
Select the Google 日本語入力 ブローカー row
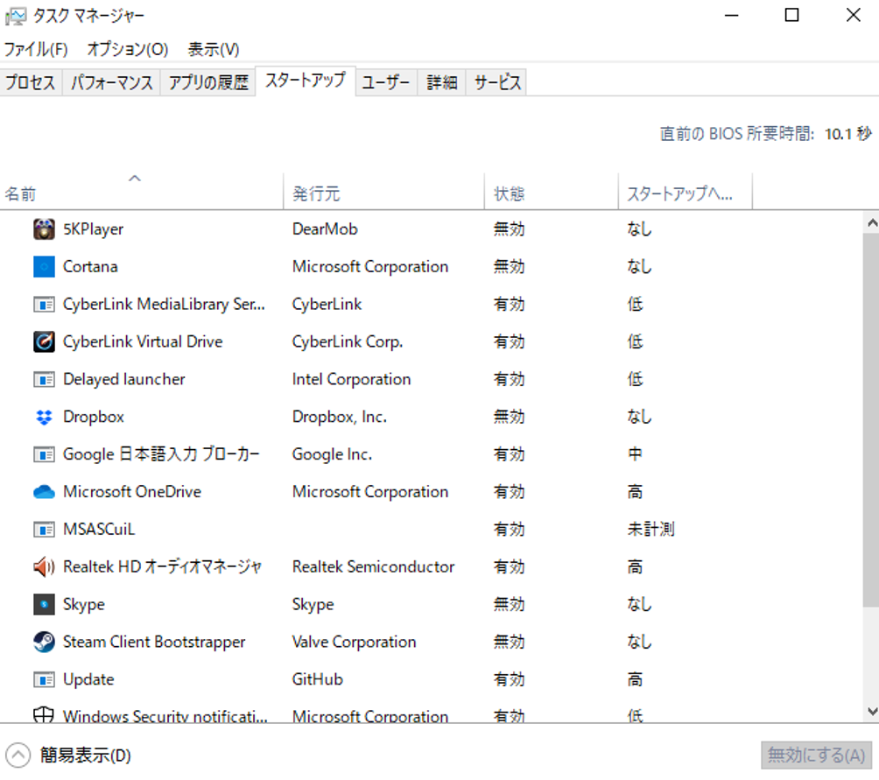(161, 454)
